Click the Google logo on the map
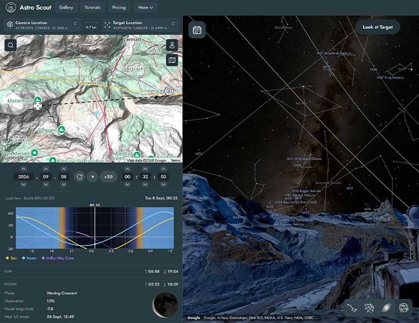Viewport: 419px width, 323px height. (14, 158)
